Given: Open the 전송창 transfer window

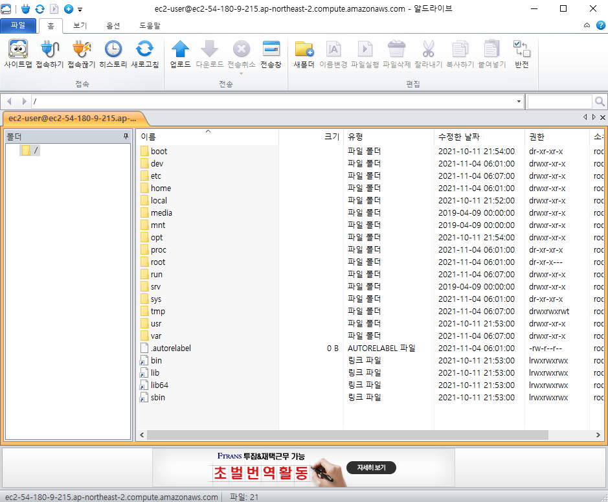Looking at the screenshot, I should (x=271, y=54).
